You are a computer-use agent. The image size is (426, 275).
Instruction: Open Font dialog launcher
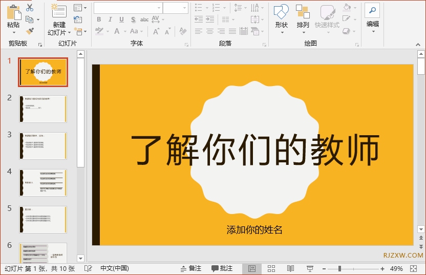click(186, 45)
